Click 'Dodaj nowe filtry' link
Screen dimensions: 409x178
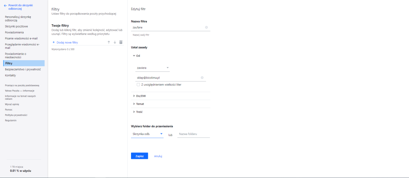pyautogui.click(x=67, y=42)
